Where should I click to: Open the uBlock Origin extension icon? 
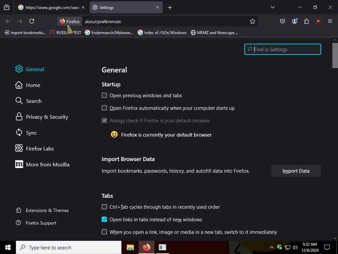(x=318, y=21)
